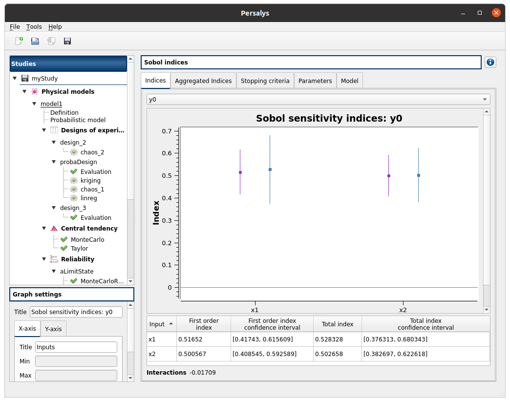Open the blue info icon beside Sobol indices
This screenshot has width=510, height=402.
[490, 62]
